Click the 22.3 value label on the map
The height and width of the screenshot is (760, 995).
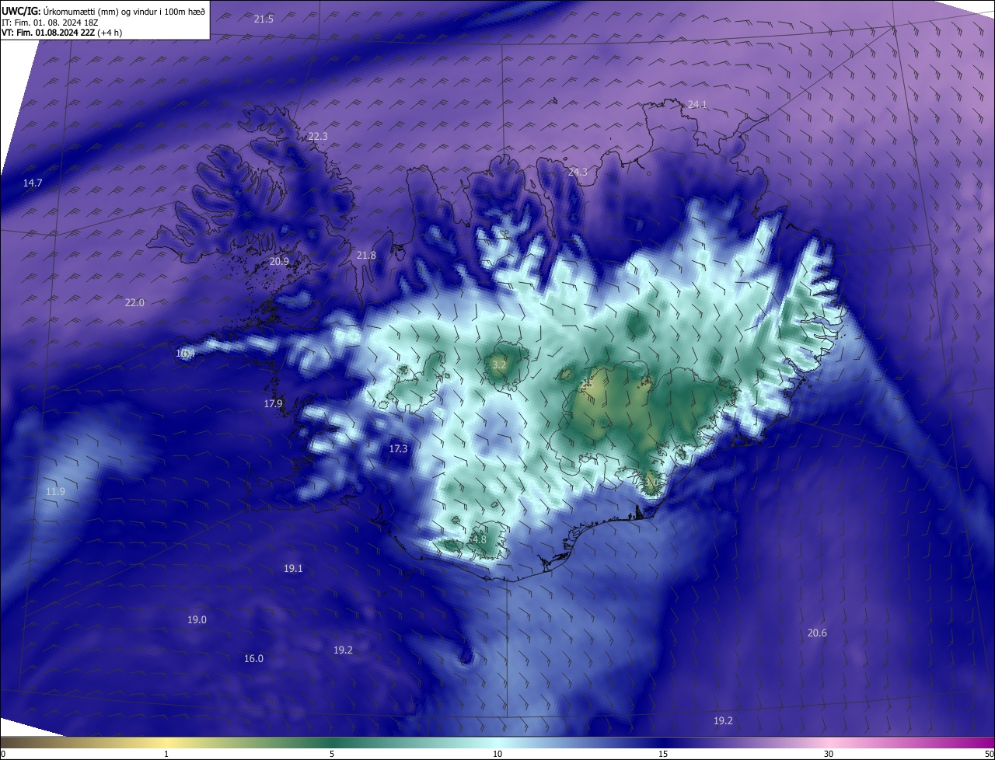click(318, 136)
